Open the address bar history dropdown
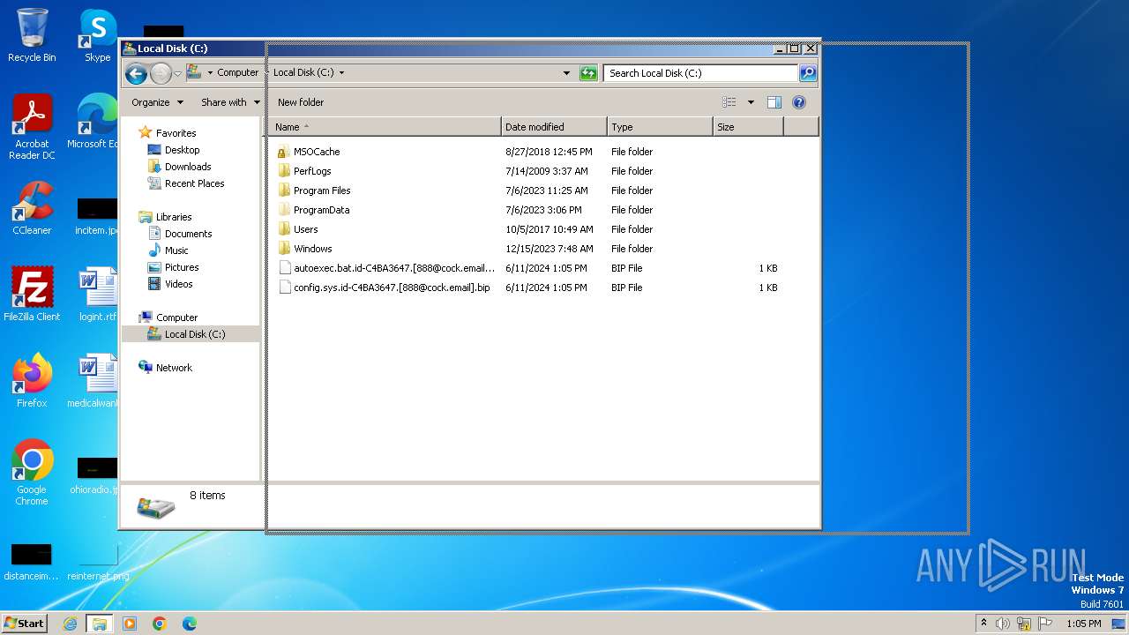 click(566, 73)
